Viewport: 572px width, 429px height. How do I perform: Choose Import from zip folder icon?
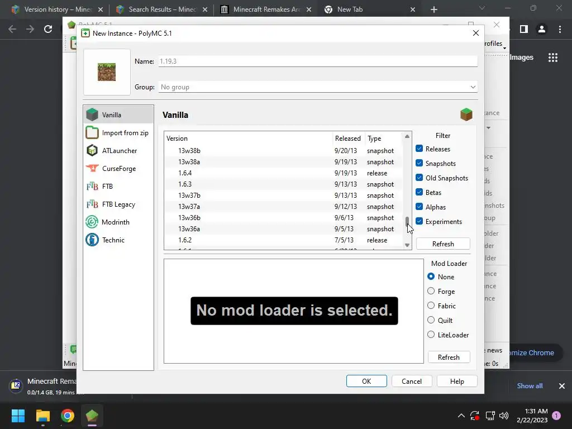(x=92, y=132)
